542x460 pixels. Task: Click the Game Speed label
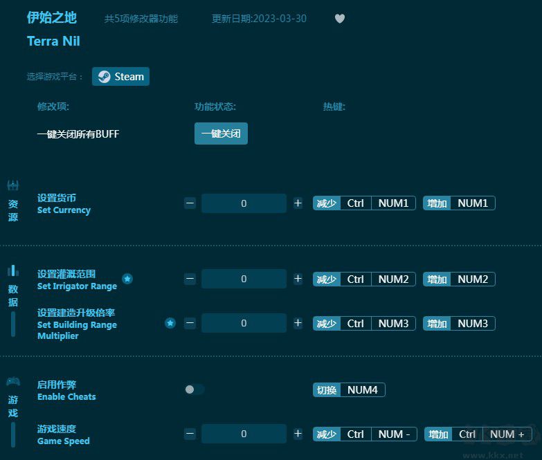pos(63,441)
